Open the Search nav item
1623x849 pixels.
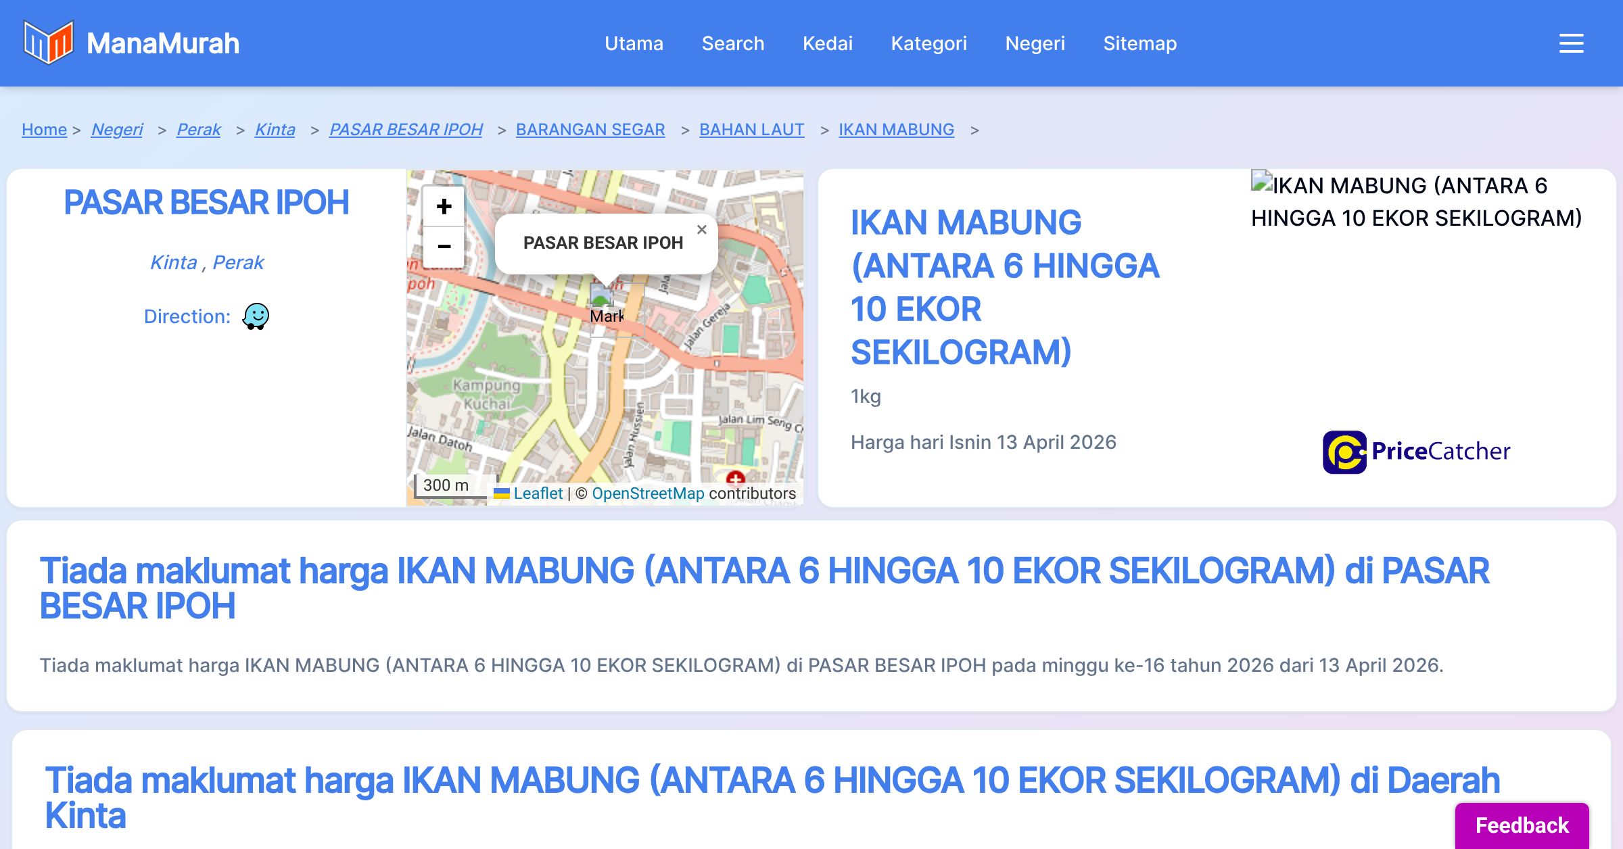732,43
